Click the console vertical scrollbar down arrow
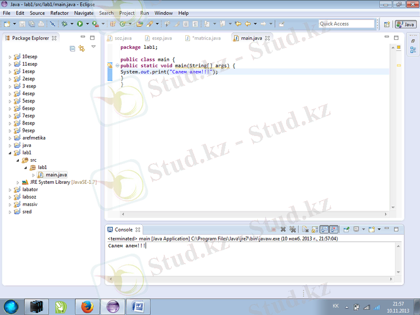The image size is (420, 315). 398,272
